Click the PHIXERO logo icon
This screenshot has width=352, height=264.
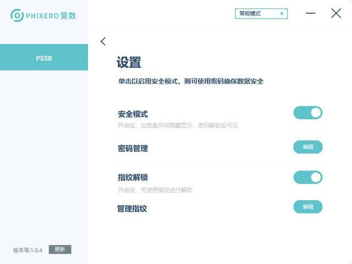(x=17, y=15)
